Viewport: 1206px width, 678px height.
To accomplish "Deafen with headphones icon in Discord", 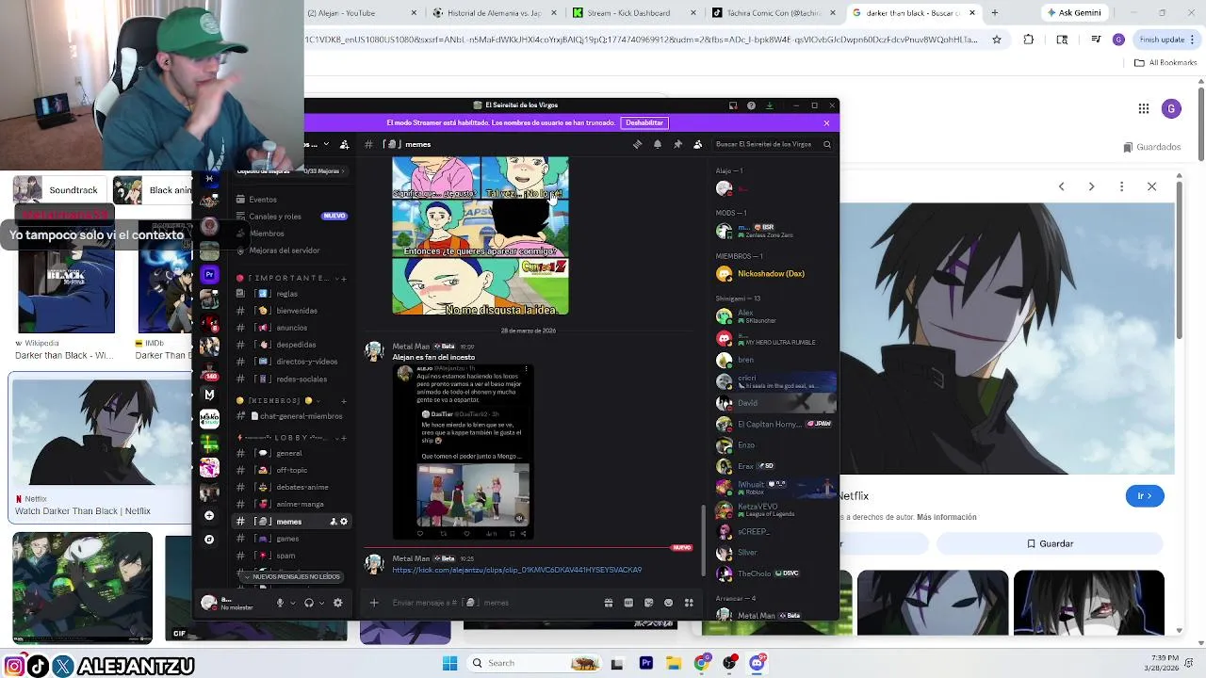I will (x=309, y=603).
